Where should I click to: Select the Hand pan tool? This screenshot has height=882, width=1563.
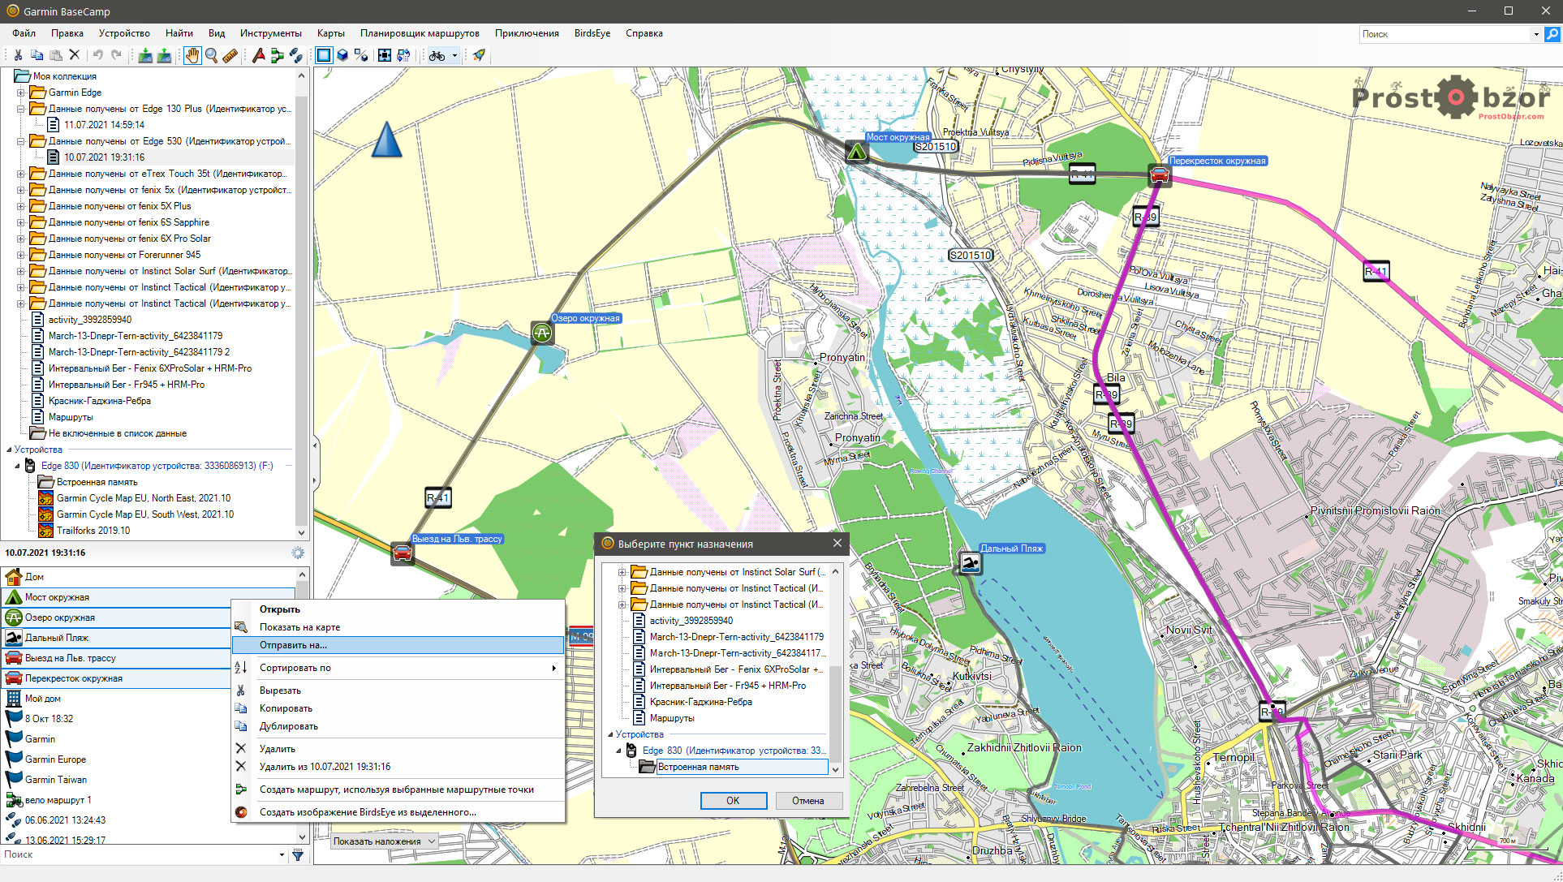pos(192,55)
